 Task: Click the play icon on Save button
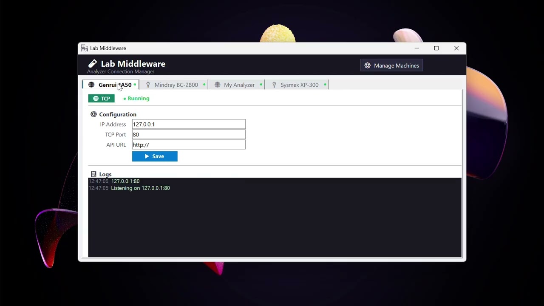(147, 156)
